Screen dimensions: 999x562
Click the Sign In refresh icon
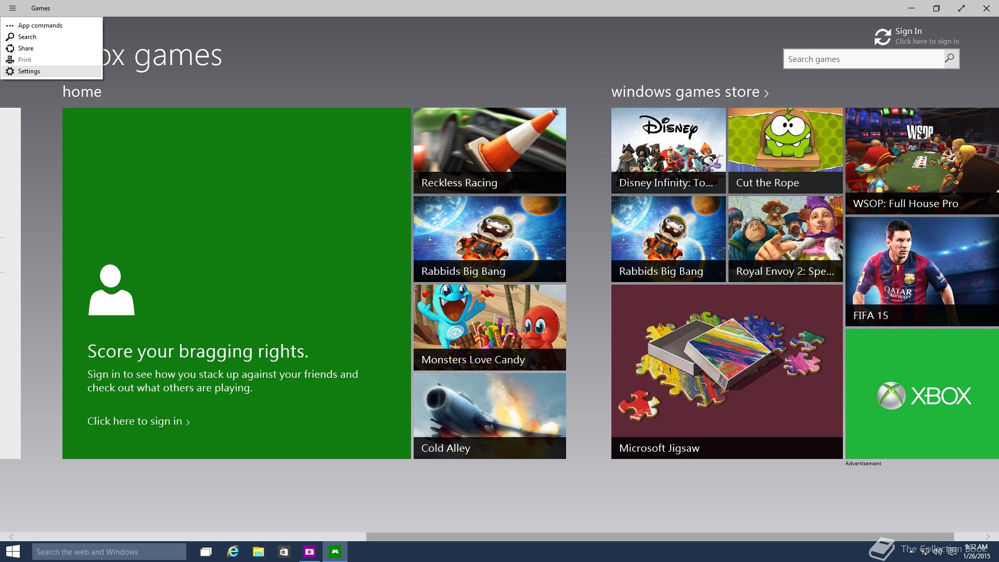882,37
